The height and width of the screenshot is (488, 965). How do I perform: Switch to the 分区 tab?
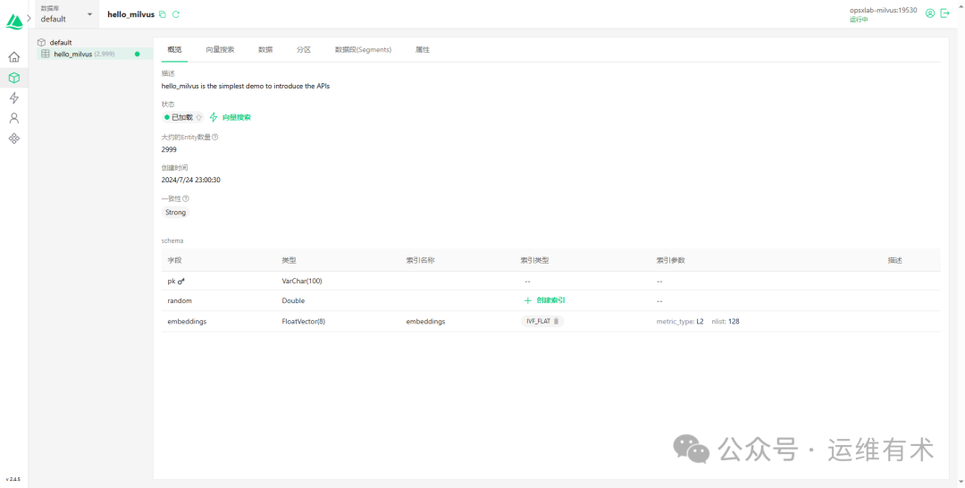(304, 50)
